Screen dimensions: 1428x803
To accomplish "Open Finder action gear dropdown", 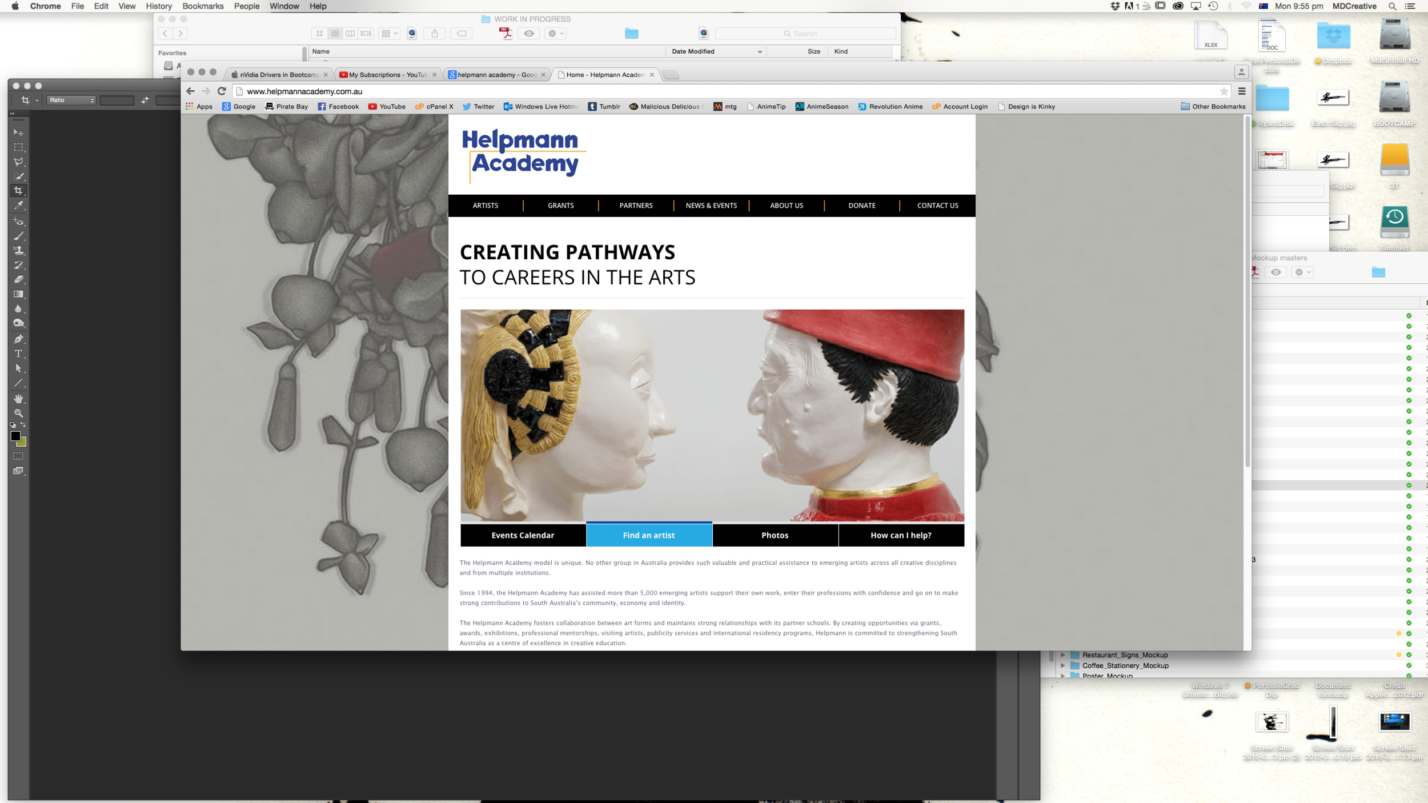I will coord(555,33).
